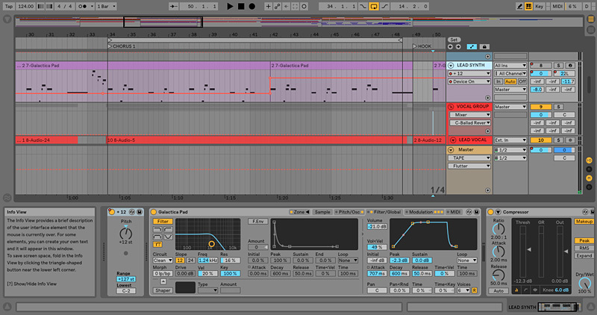Viewport: 597px width, 315px height.
Task: Click the Stop button in transport
Action: point(241,6)
